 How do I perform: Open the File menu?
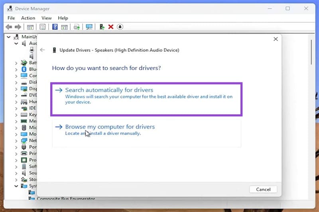tap(11, 18)
